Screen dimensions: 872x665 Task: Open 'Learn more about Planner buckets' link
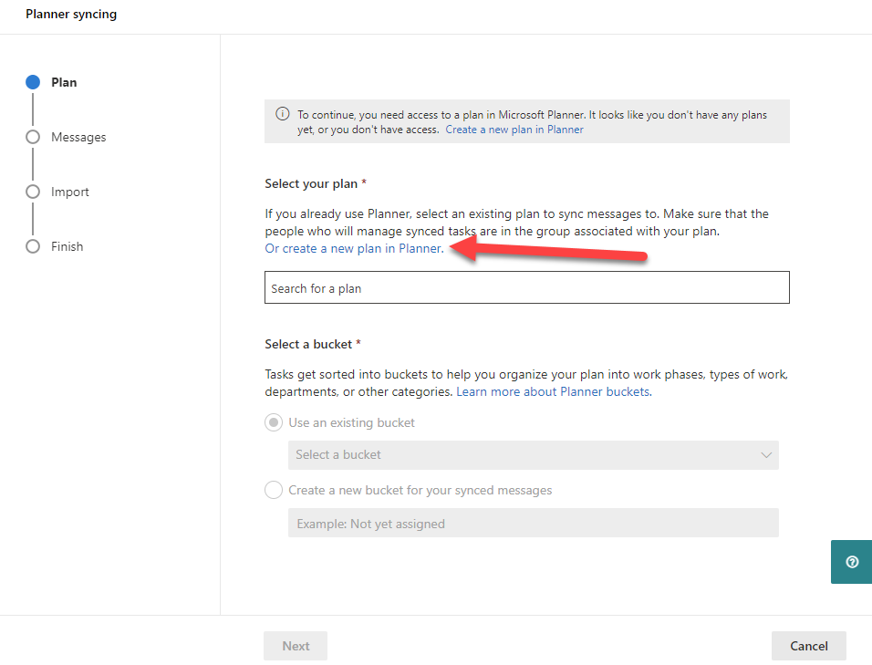tap(554, 391)
